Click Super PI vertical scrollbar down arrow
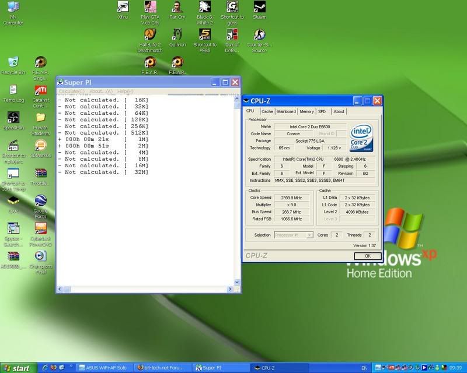The image size is (467, 373). tap(237, 282)
